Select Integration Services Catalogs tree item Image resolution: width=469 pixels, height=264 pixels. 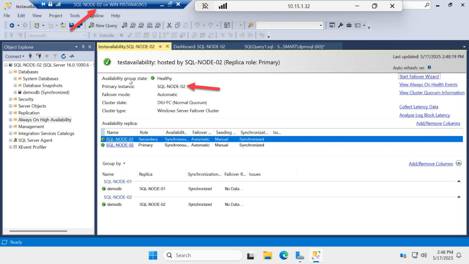point(46,134)
